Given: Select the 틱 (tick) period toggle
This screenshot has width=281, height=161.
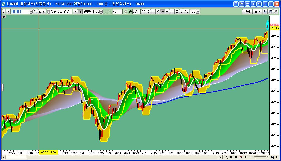Looking at the screenshot, I should coord(167,12).
